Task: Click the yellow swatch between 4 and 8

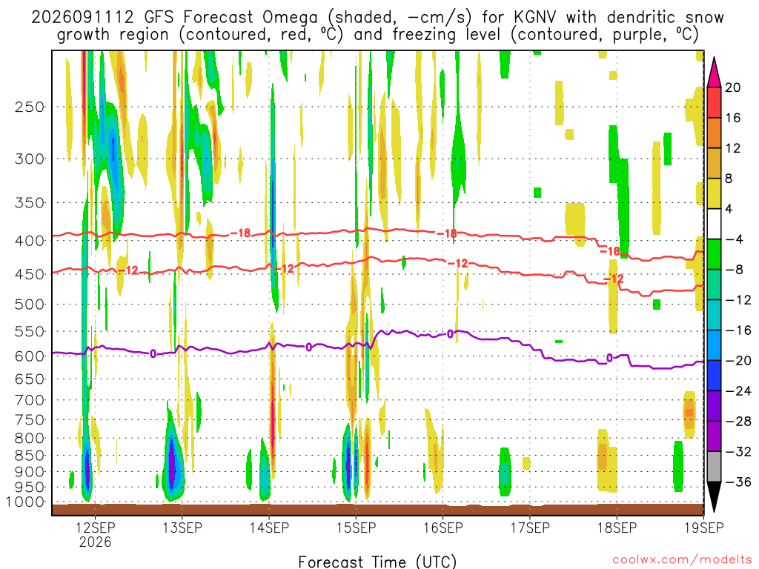Action: click(x=714, y=193)
